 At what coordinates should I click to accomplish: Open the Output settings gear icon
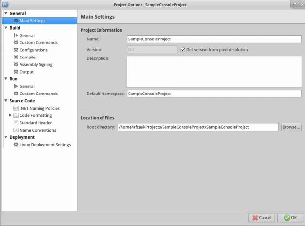pyautogui.click(x=16, y=72)
